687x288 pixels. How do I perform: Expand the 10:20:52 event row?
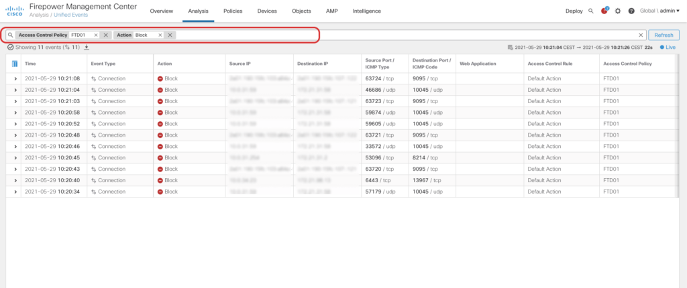(x=15, y=124)
